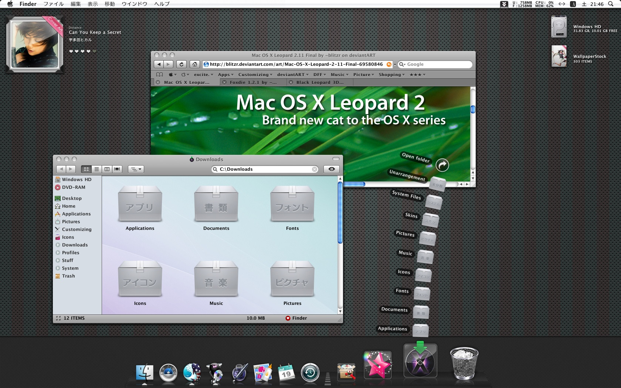Open the action dropdown in Downloads toolbar
Viewport: 621px width, 388px height.
(136, 169)
